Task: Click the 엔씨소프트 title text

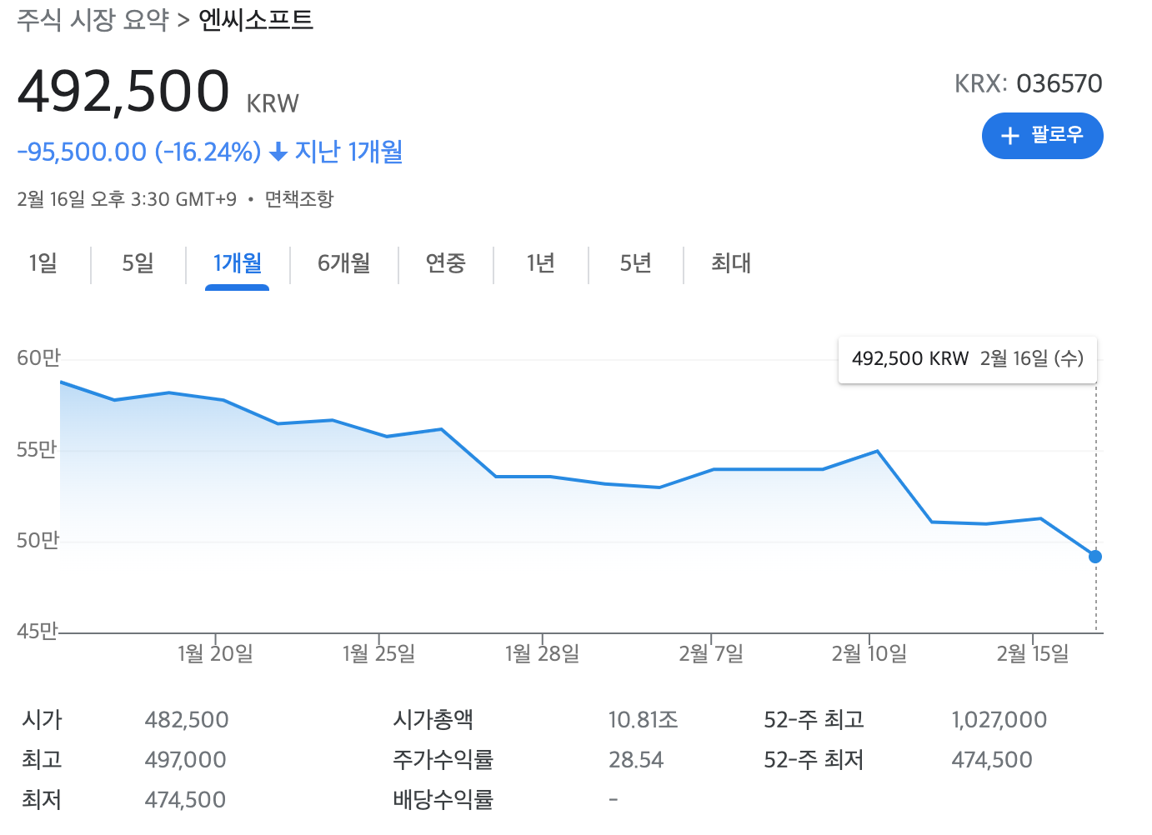Action: tap(256, 20)
